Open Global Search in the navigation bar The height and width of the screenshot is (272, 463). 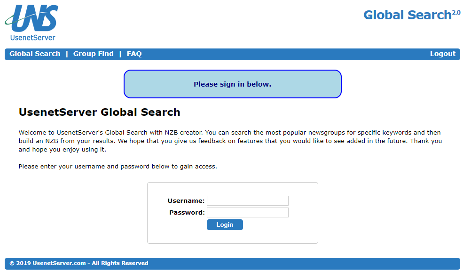[35, 54]
